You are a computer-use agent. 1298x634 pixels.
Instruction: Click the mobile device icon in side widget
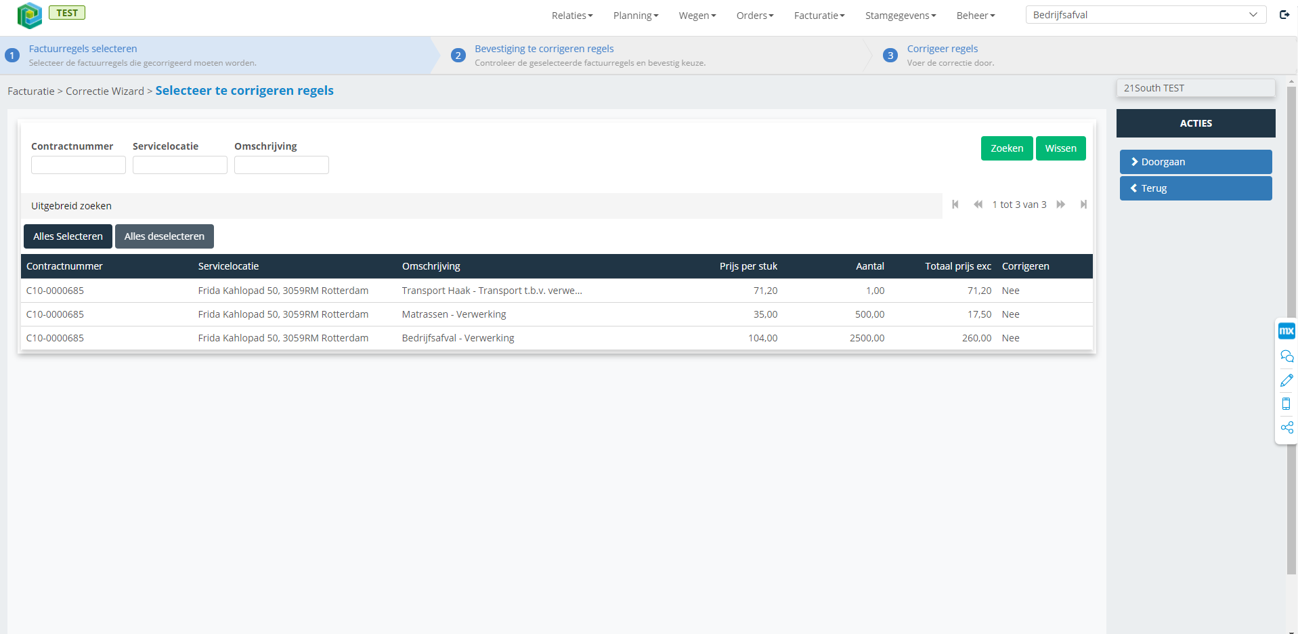pyautogui.click(x=1286, y=404)
